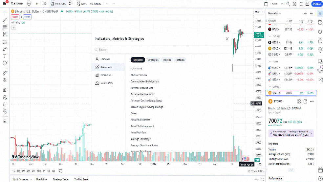Take a chart snapshot with camera icon
Image resolution: width=323 pixels, height=182 pixels.
307,4
